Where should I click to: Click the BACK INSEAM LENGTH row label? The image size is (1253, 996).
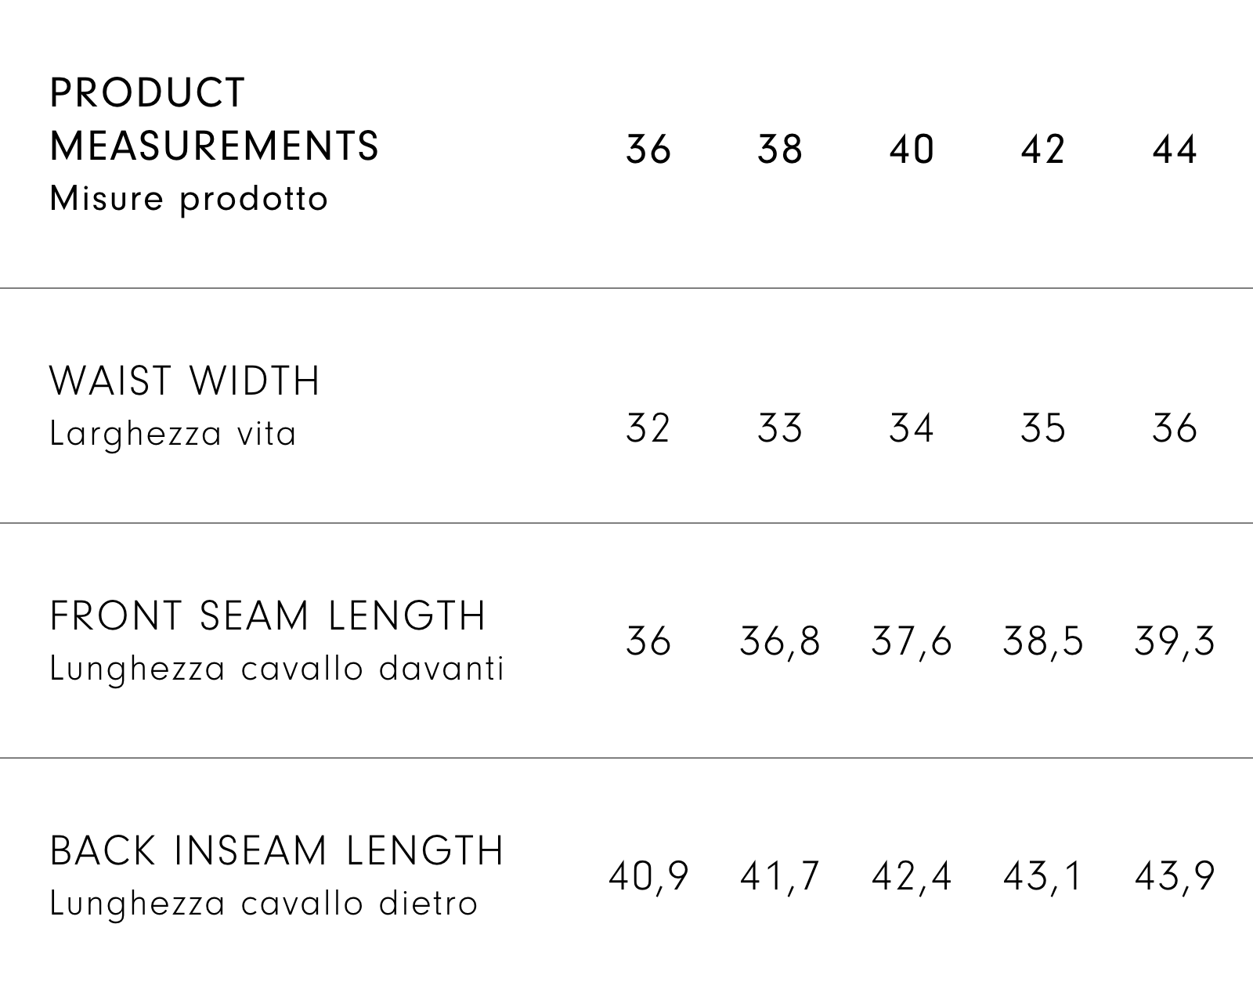pos(276,851)
